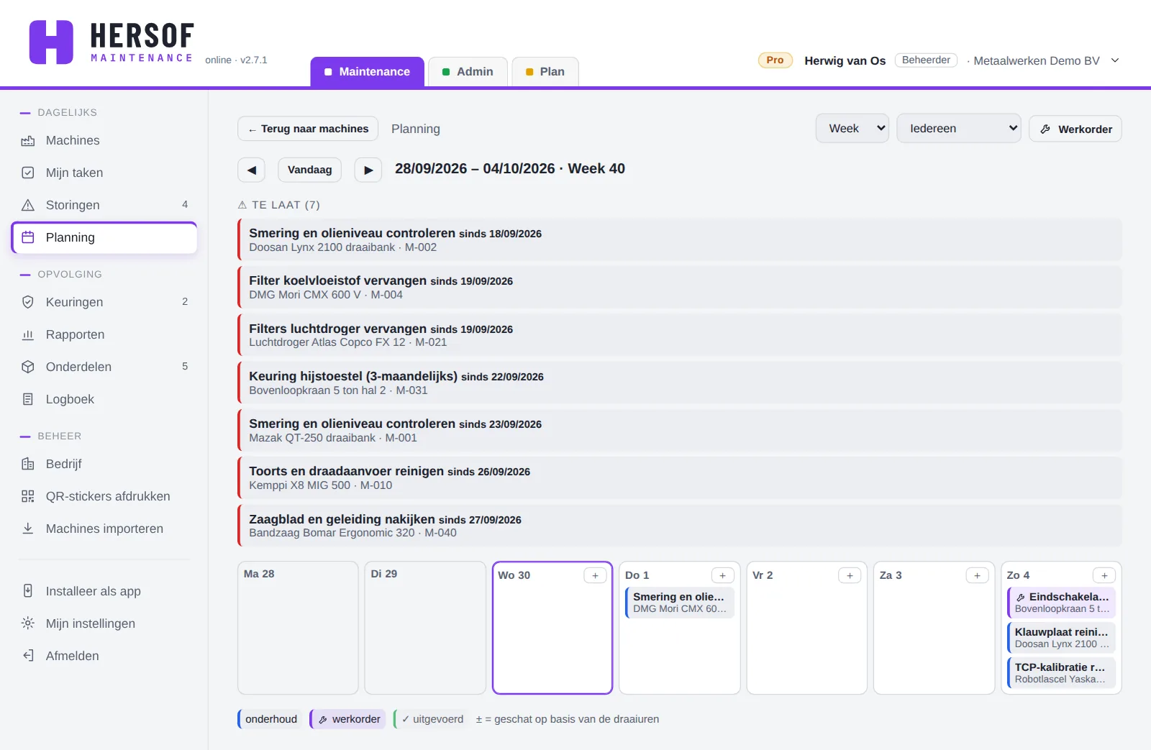Add item on Zo 4 plus
This screenshot has width=1151, height=750.
pyautogui.click(x=1104, y=575)
